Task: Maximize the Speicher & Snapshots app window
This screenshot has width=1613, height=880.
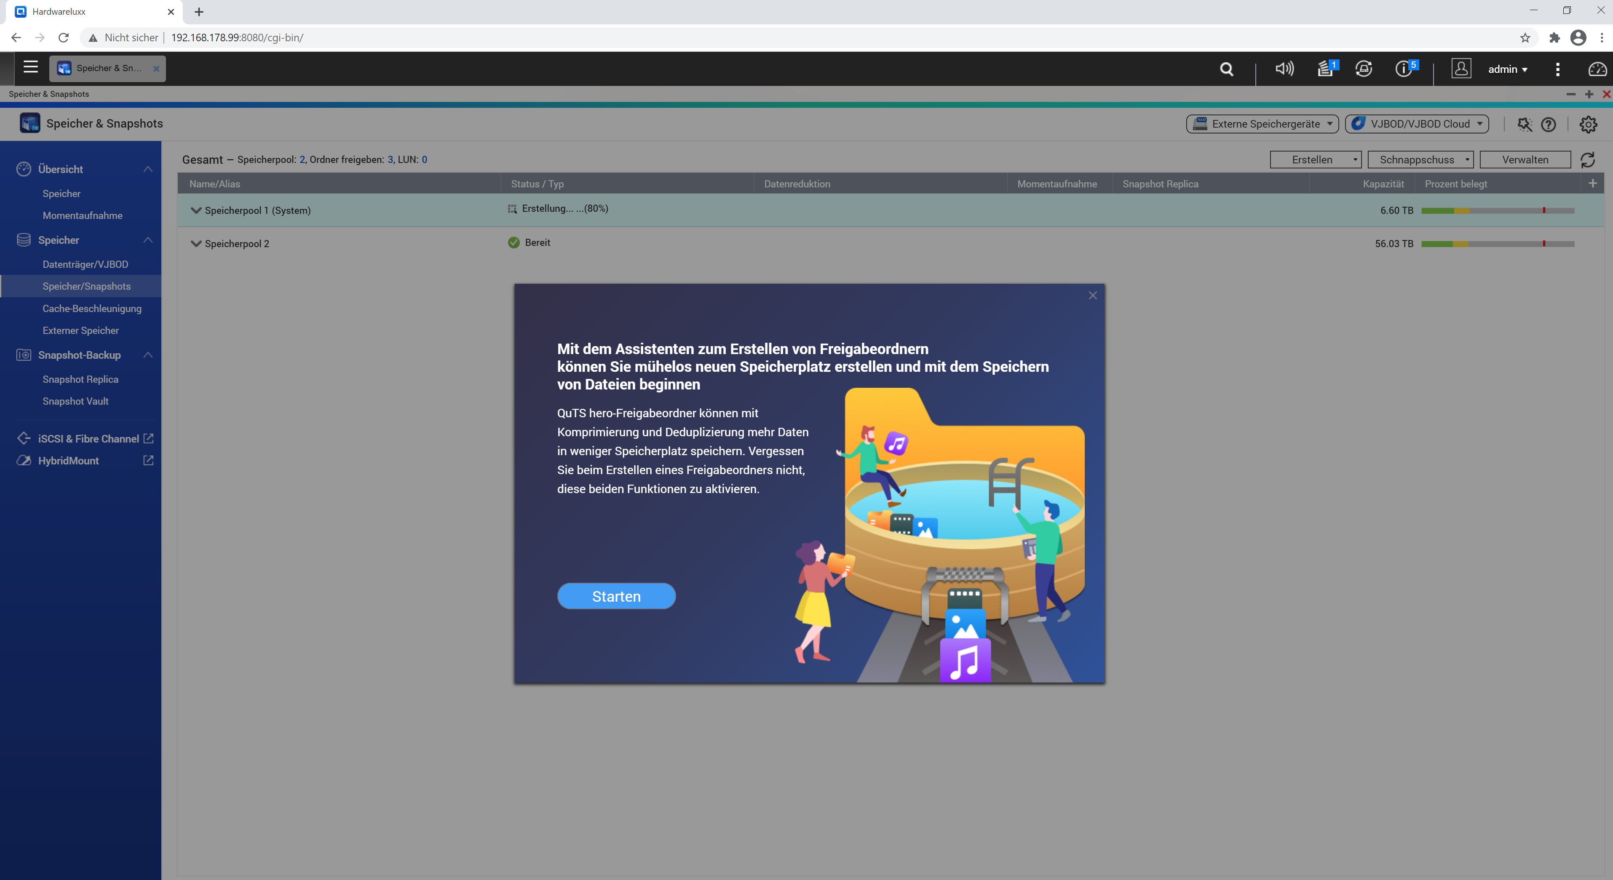Action: [1589, 94]
